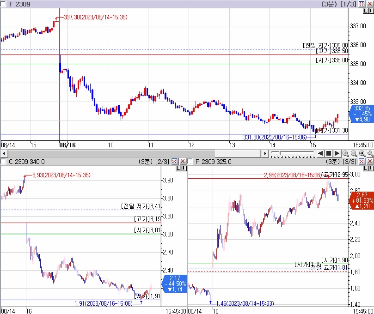The width and height of the screenshot is (374, 314).
Task: Click the [고가]335.50 label
Action: 332,51
